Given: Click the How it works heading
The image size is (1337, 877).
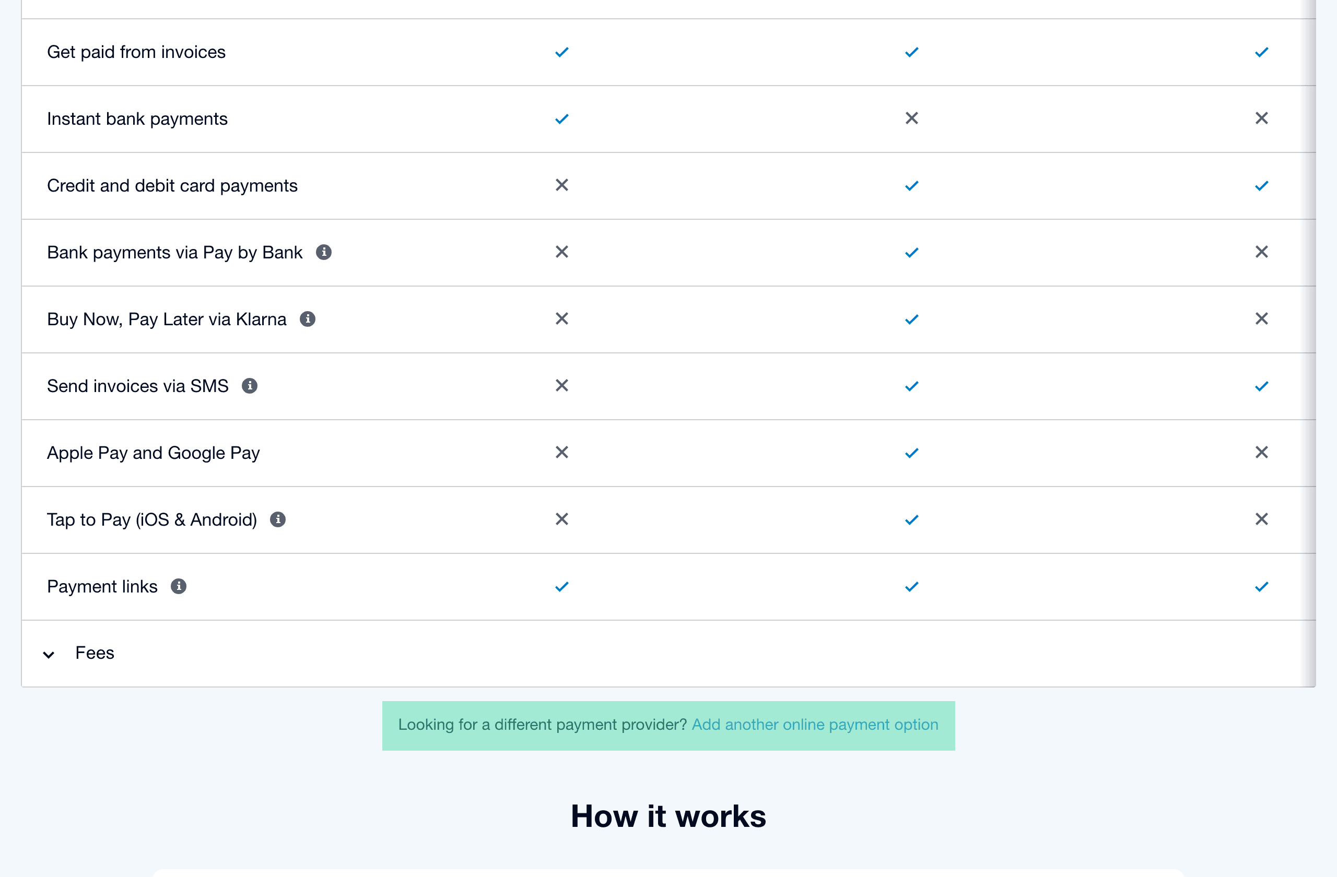Looking at the screenshot, I should coord(668,816).
